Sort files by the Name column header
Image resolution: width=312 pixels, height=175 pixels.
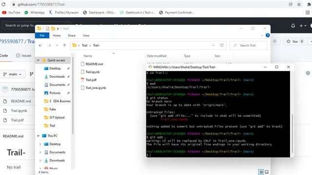tap(88, 56)
